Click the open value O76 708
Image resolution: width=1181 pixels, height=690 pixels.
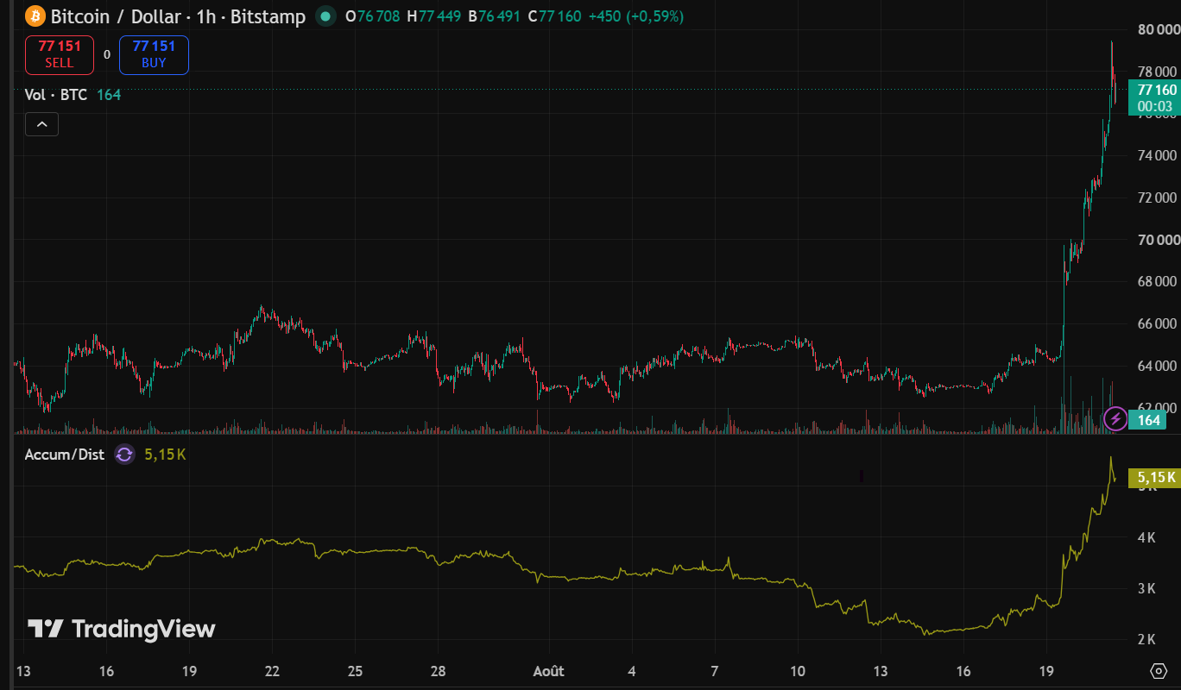click(372, 16)
